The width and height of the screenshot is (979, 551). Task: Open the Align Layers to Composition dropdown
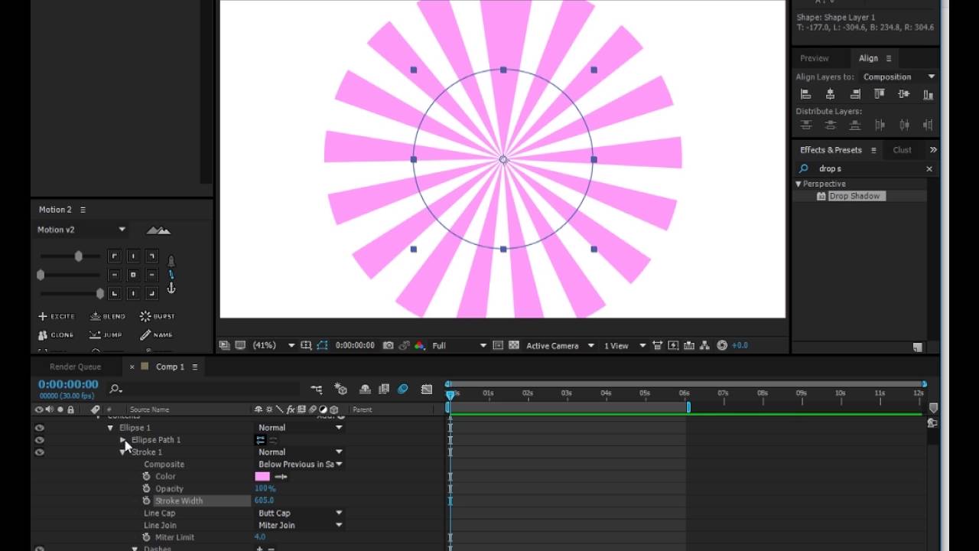pyautogui.click(x=899, y=77)
